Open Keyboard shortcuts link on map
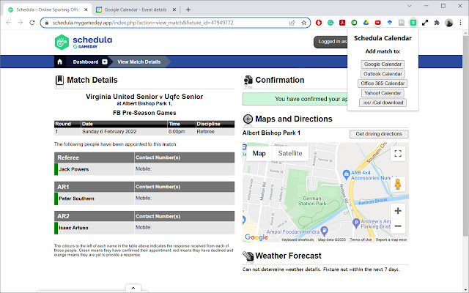469x293 pixels. tap(298, 240)
